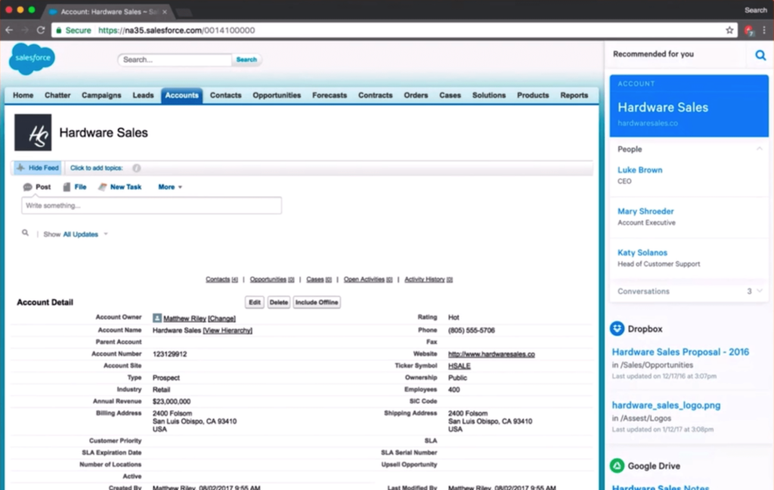This screenshot has height=490, width=774.
Task: Collapse the People section chevron
Action: [759, 149]
